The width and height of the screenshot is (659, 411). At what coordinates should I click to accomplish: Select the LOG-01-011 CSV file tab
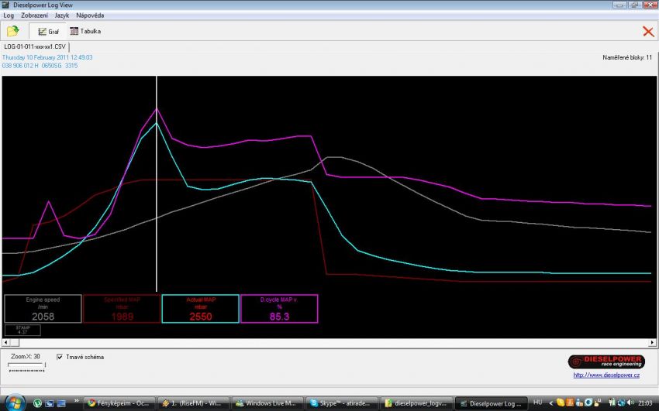click(x=35, y=46)
